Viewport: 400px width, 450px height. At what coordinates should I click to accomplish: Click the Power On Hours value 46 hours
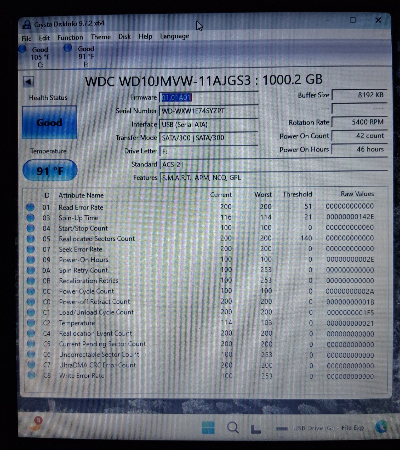(x=359, y=149)
